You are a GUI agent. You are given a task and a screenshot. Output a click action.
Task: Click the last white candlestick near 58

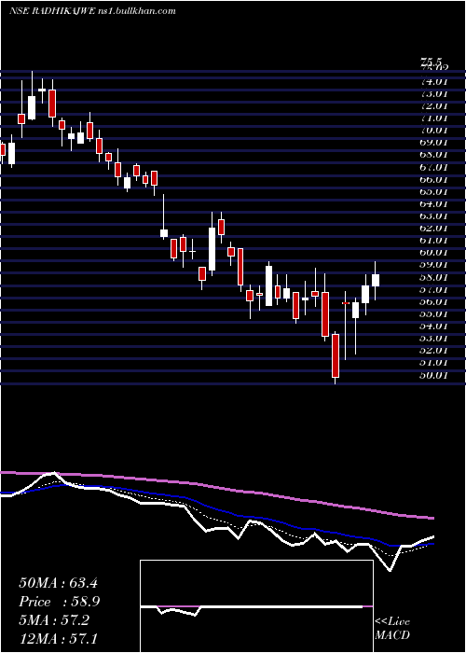pyautogui.click(x=376, y=280)
